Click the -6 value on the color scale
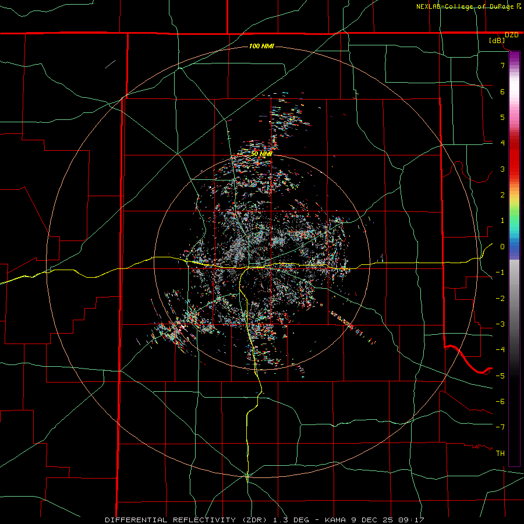The width and height of the screenshot is (524, 524). pos(500,402)
